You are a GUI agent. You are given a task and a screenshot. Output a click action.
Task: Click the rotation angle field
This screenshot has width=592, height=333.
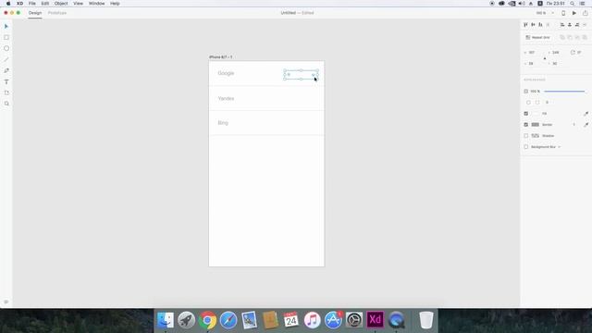coord(579,53)
